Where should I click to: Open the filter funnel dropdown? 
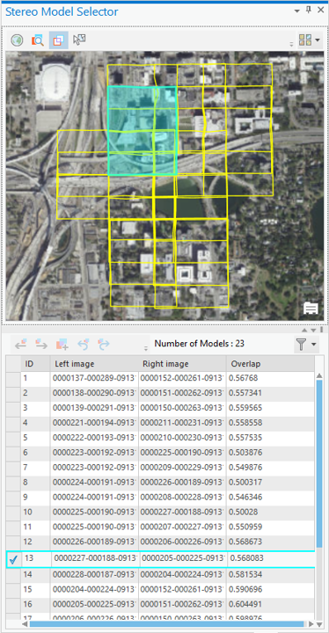pyautogui.click(x=307, y=345)
